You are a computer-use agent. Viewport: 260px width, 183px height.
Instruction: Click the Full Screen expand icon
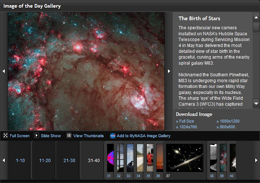tap(5, 135)
